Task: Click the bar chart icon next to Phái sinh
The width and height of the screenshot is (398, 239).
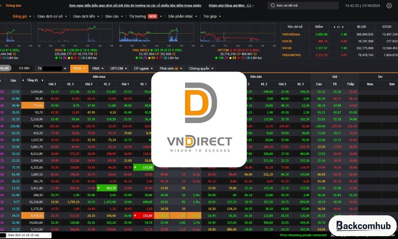Action: 176,68
